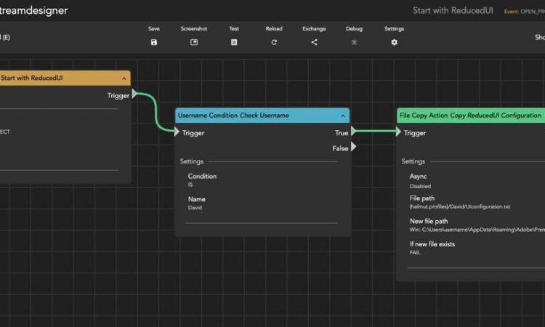
Task: Click the Name field showing David
Action: (197, 203)
